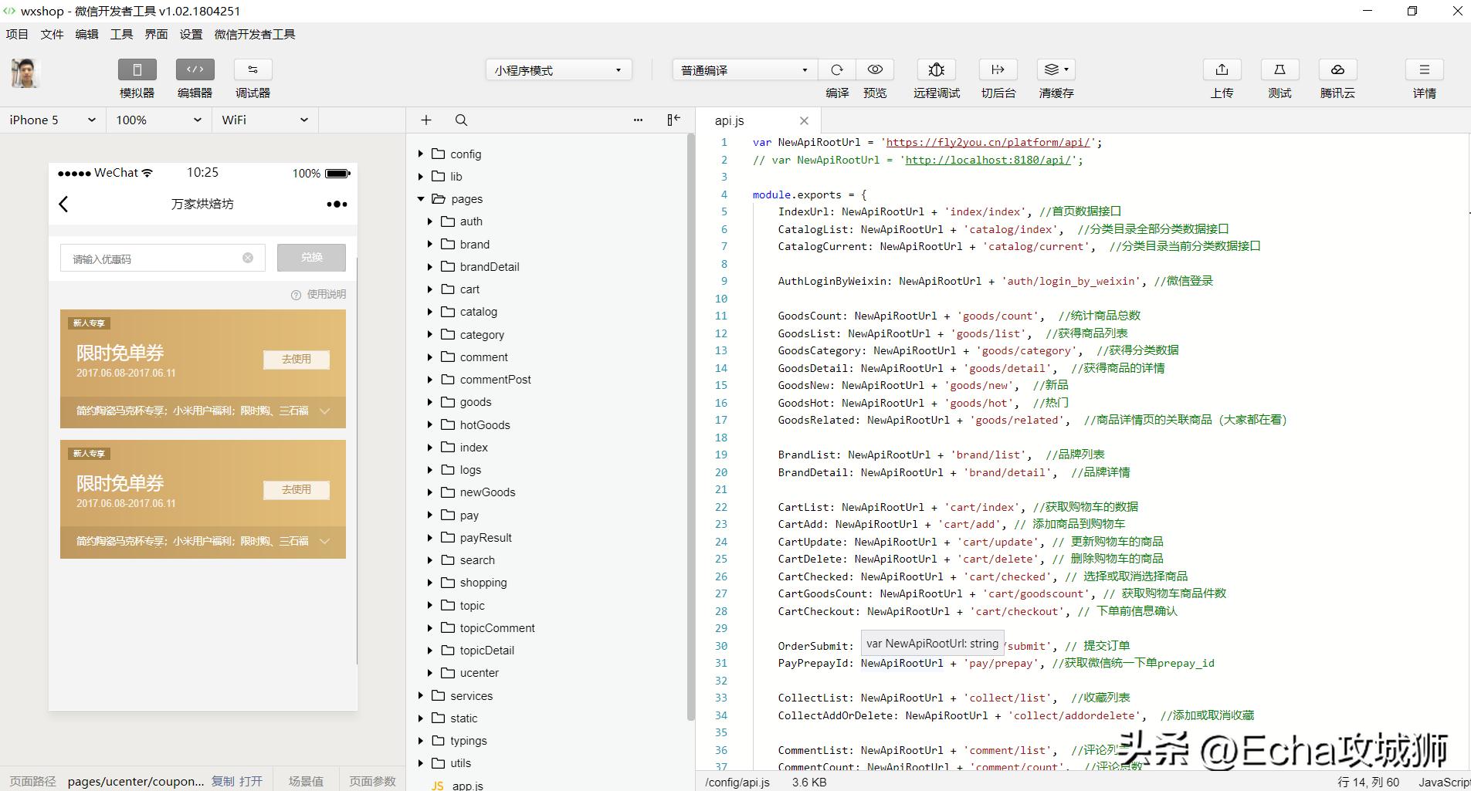Toggle the Editor panel button

pos(195,70)
